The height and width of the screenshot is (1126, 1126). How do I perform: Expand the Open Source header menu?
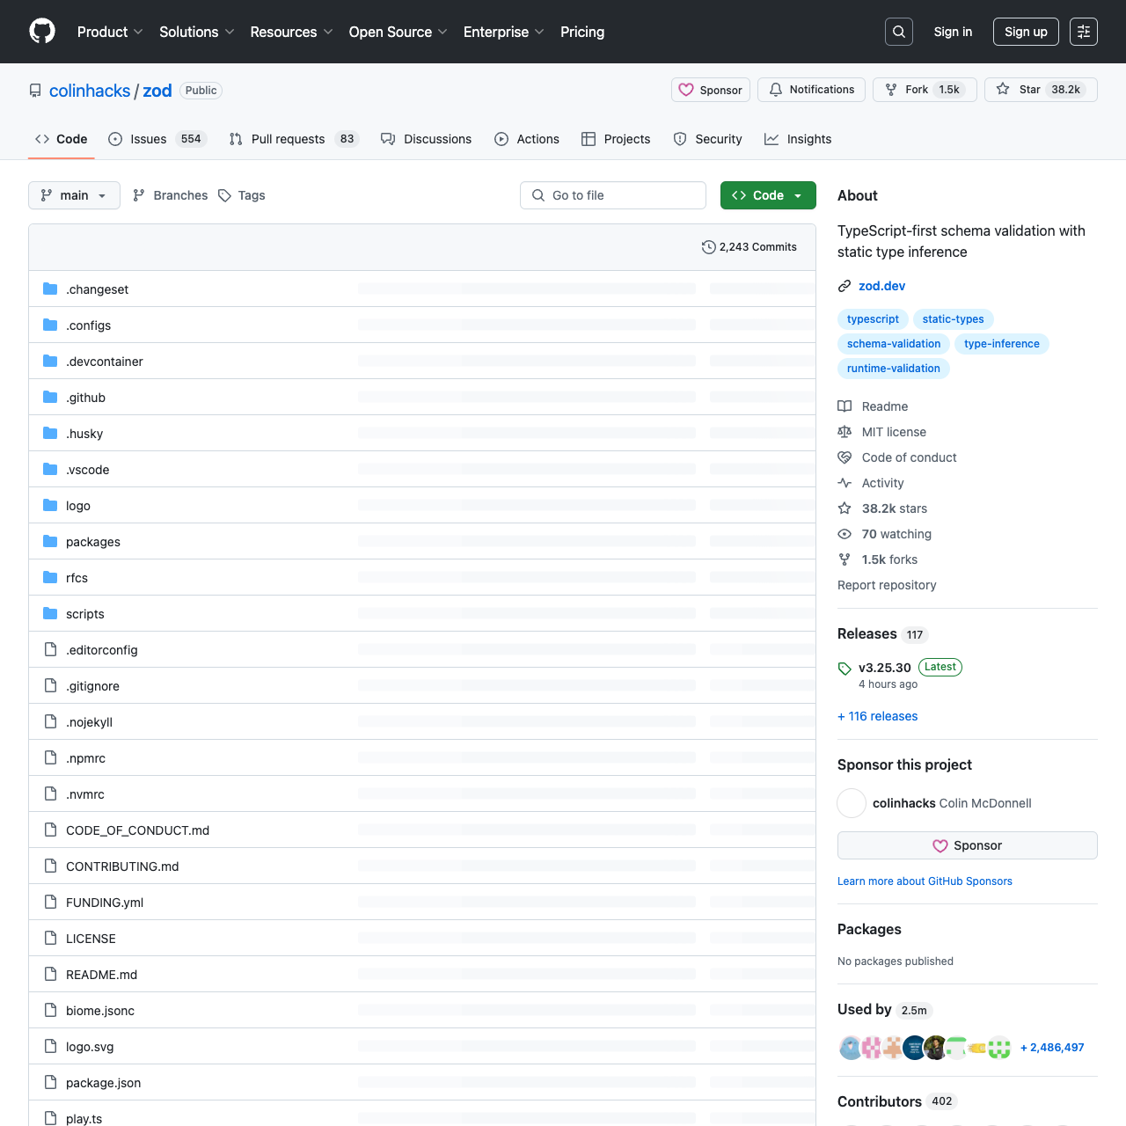point(398,32)
